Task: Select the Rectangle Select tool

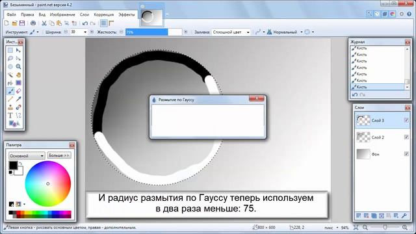Action: [10, 50]
